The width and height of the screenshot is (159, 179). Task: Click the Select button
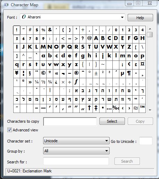(112, 121)
